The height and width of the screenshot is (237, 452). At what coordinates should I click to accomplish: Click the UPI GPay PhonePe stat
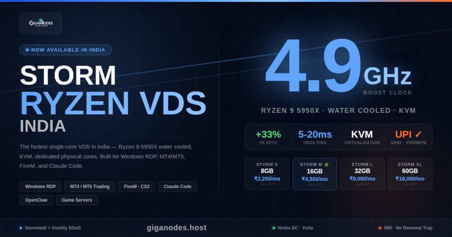click(x=409, y=137)
